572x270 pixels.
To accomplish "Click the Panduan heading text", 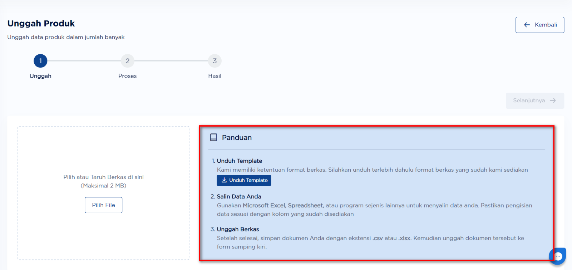I will 237,138.
